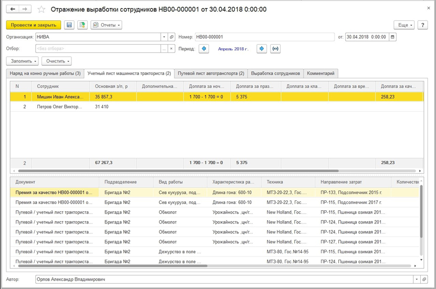Expand the Отчеты dropdown menu
Screen dimensions: 436x289
coord(106,25)
